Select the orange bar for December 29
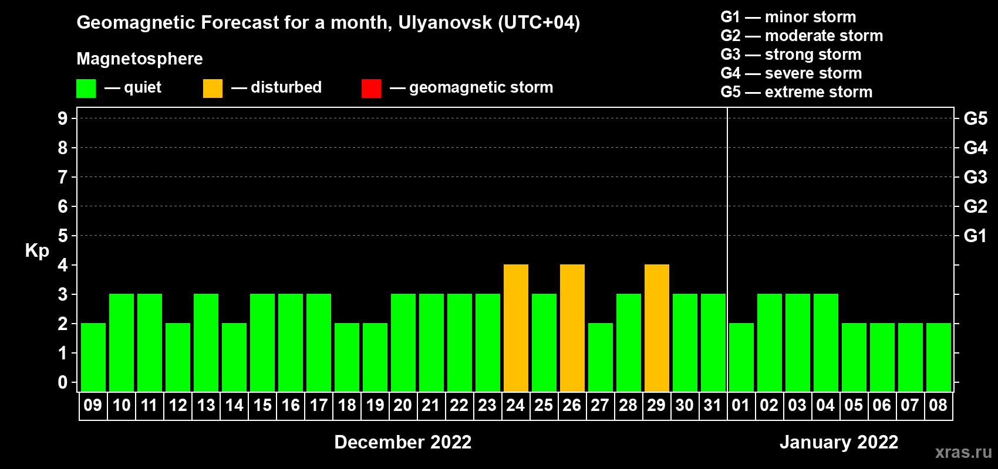The image size is (998, 469). [657, 328]
